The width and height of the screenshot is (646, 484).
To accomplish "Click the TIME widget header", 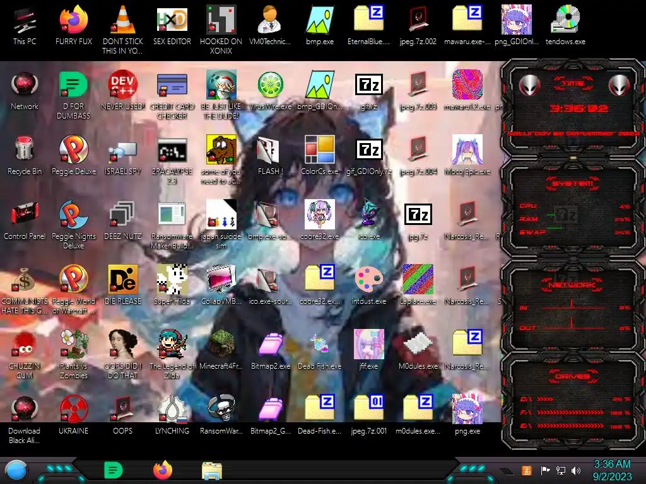I will click(x=573, y=83).
